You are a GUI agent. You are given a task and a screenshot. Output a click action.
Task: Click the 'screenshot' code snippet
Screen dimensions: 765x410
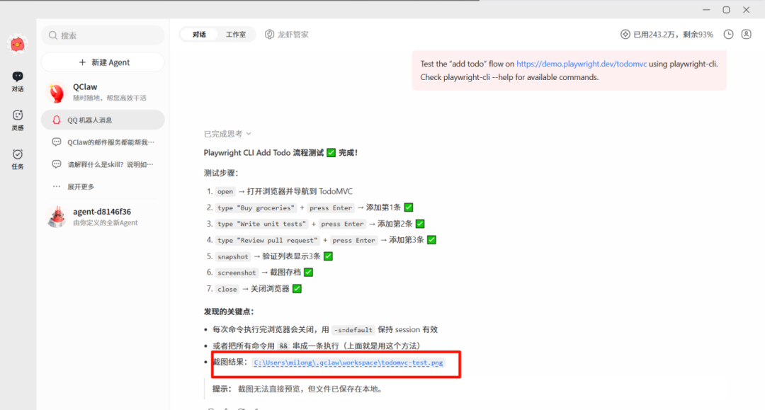point(237,273)
